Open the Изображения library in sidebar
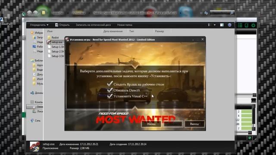276x155 pixels. [38, 79]
